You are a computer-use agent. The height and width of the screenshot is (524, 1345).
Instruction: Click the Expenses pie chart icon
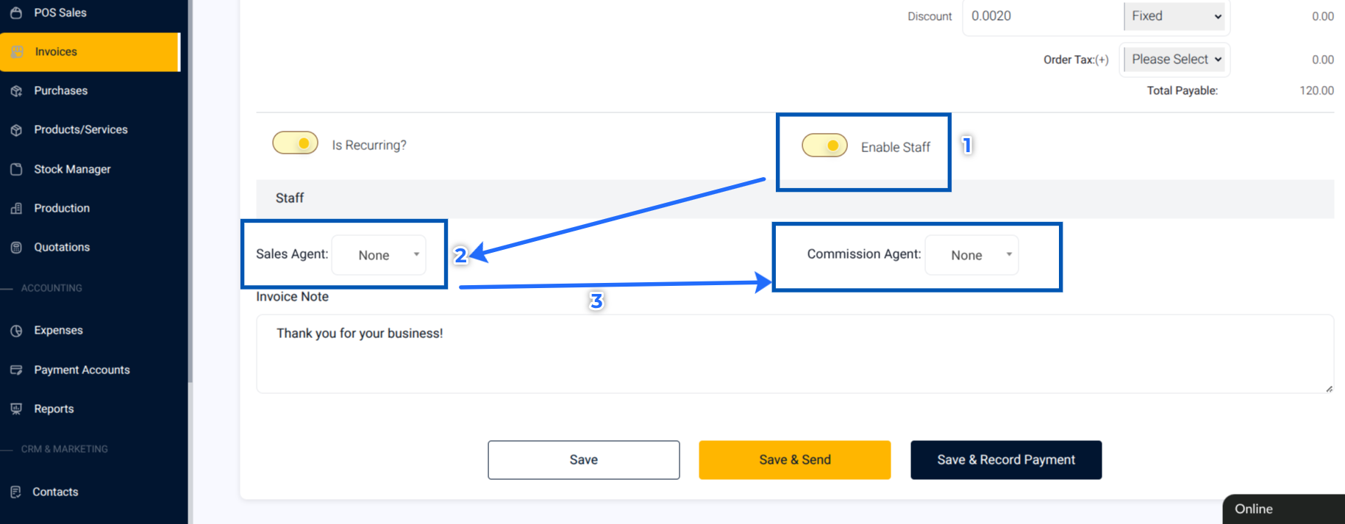tap(16, 331)
